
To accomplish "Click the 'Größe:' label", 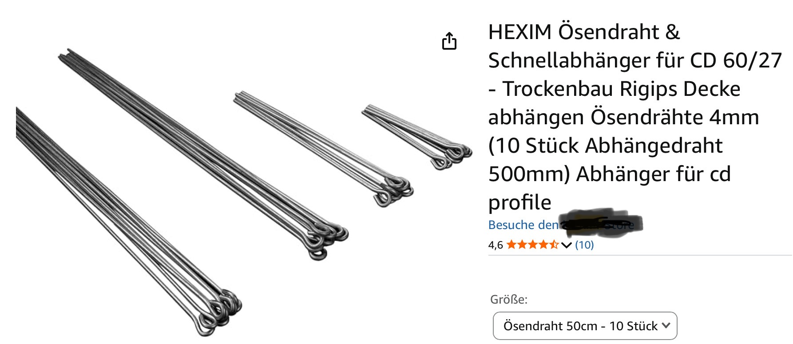I will point(509,300).
